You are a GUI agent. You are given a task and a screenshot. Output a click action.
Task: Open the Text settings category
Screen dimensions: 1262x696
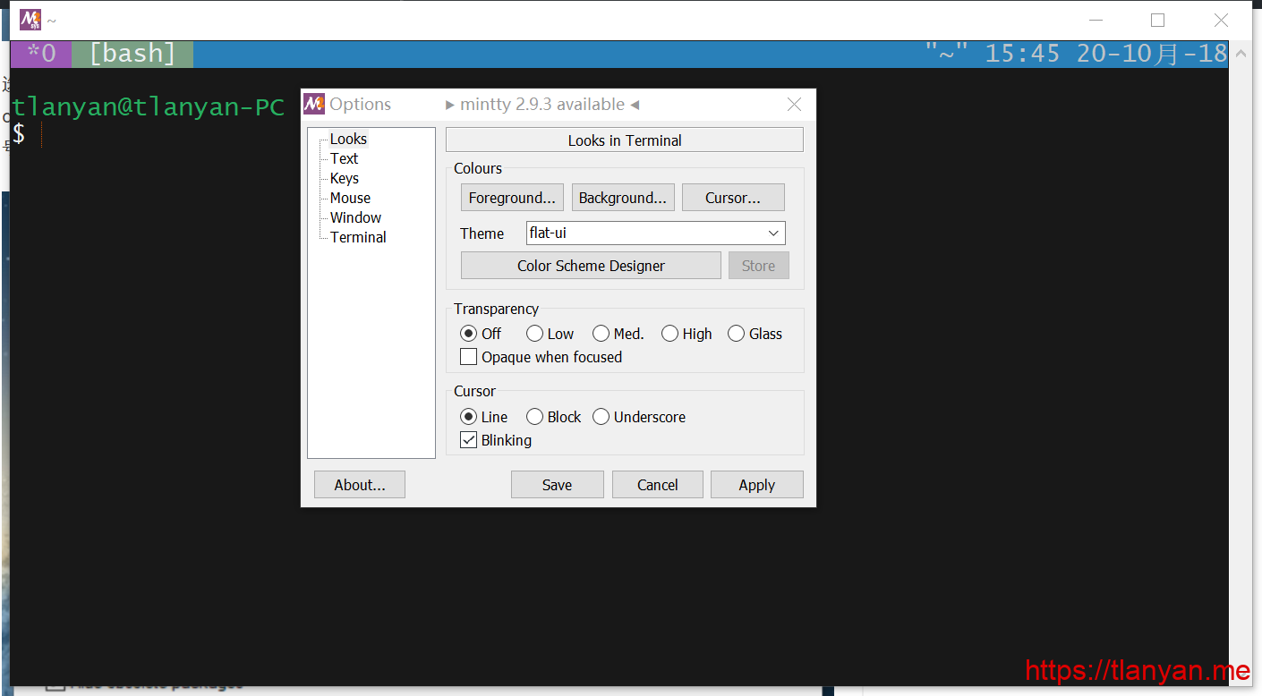point(344,158)
